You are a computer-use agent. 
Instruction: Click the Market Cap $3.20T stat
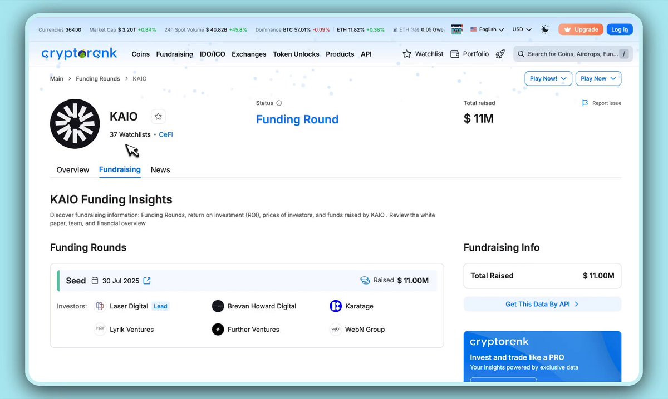[122, 29]
